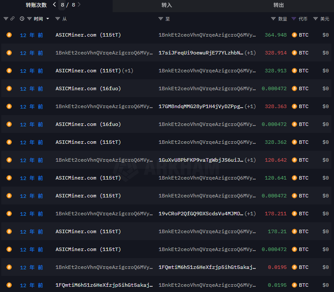The height and width of the screenshot is (292, 334).
Task: Click Bitcoin chain icon in 328.362 row
Action: (9, 142)
